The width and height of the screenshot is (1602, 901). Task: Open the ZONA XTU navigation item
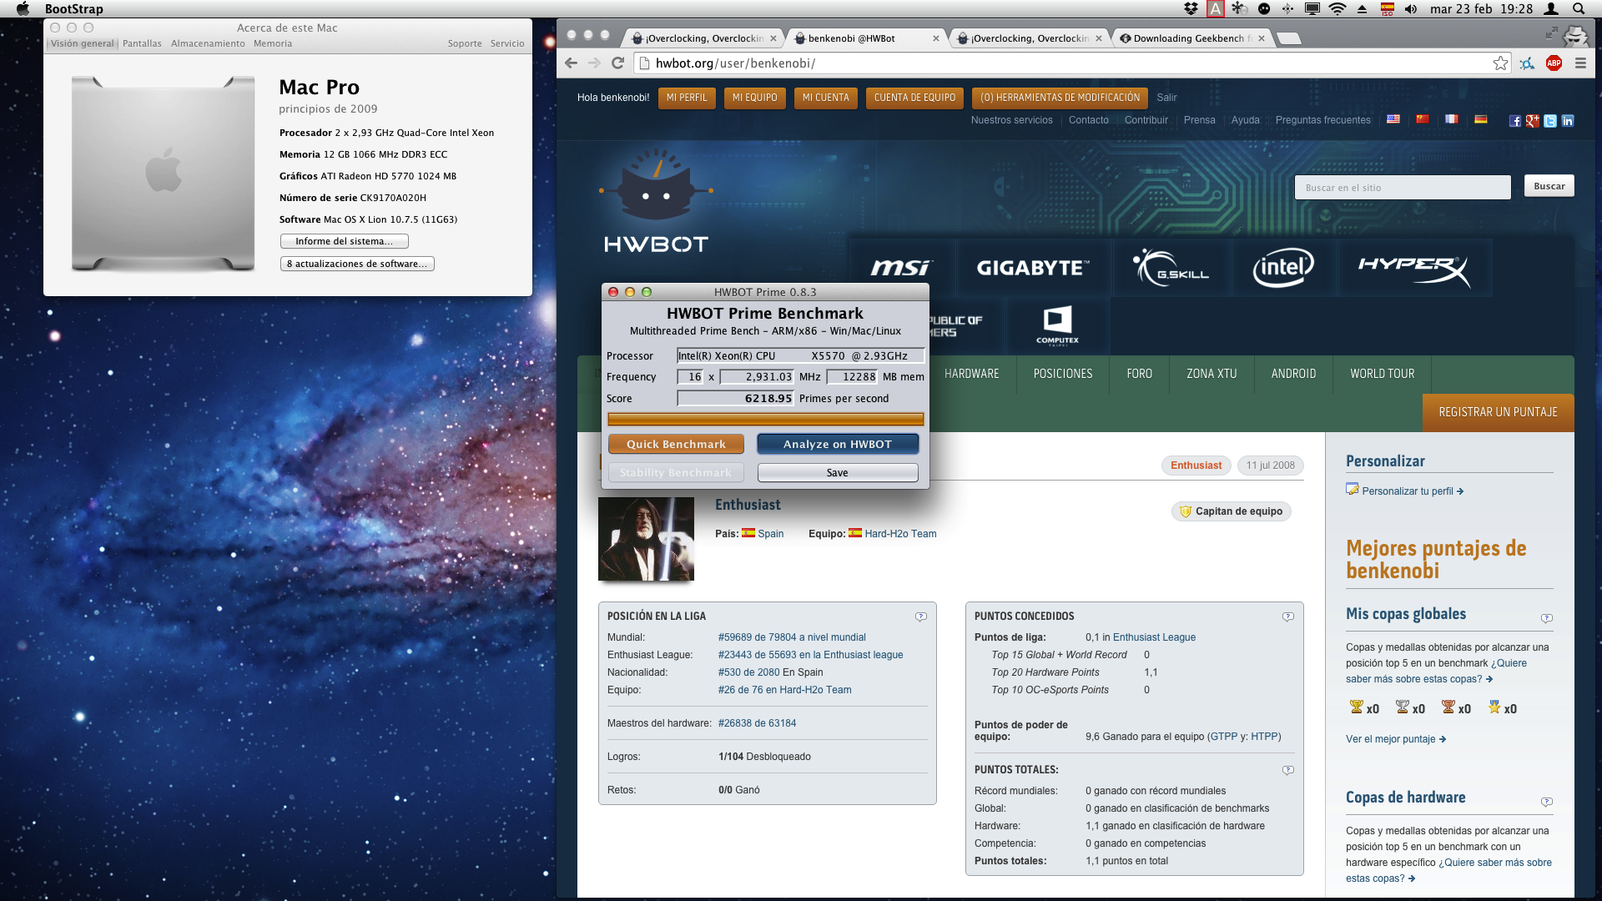coord(1212,374)
